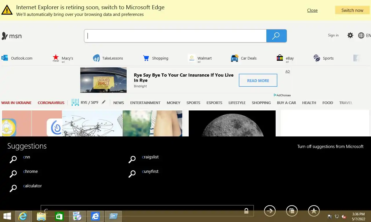Open the ESPORTS section
Viewport: 371px width, 222px height.
214,103
